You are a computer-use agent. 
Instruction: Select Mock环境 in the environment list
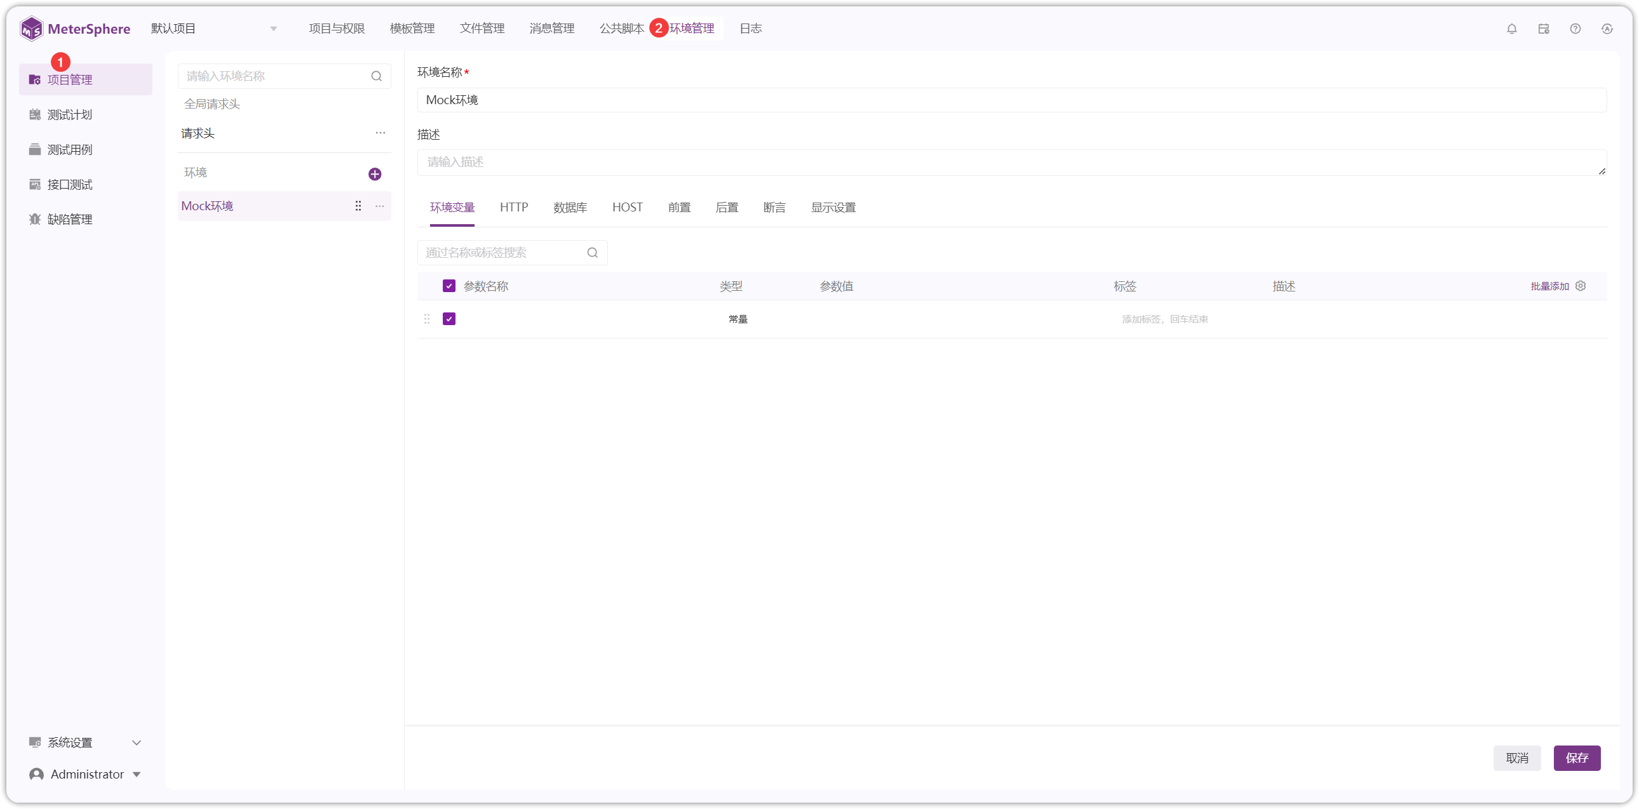coord(284,206)
